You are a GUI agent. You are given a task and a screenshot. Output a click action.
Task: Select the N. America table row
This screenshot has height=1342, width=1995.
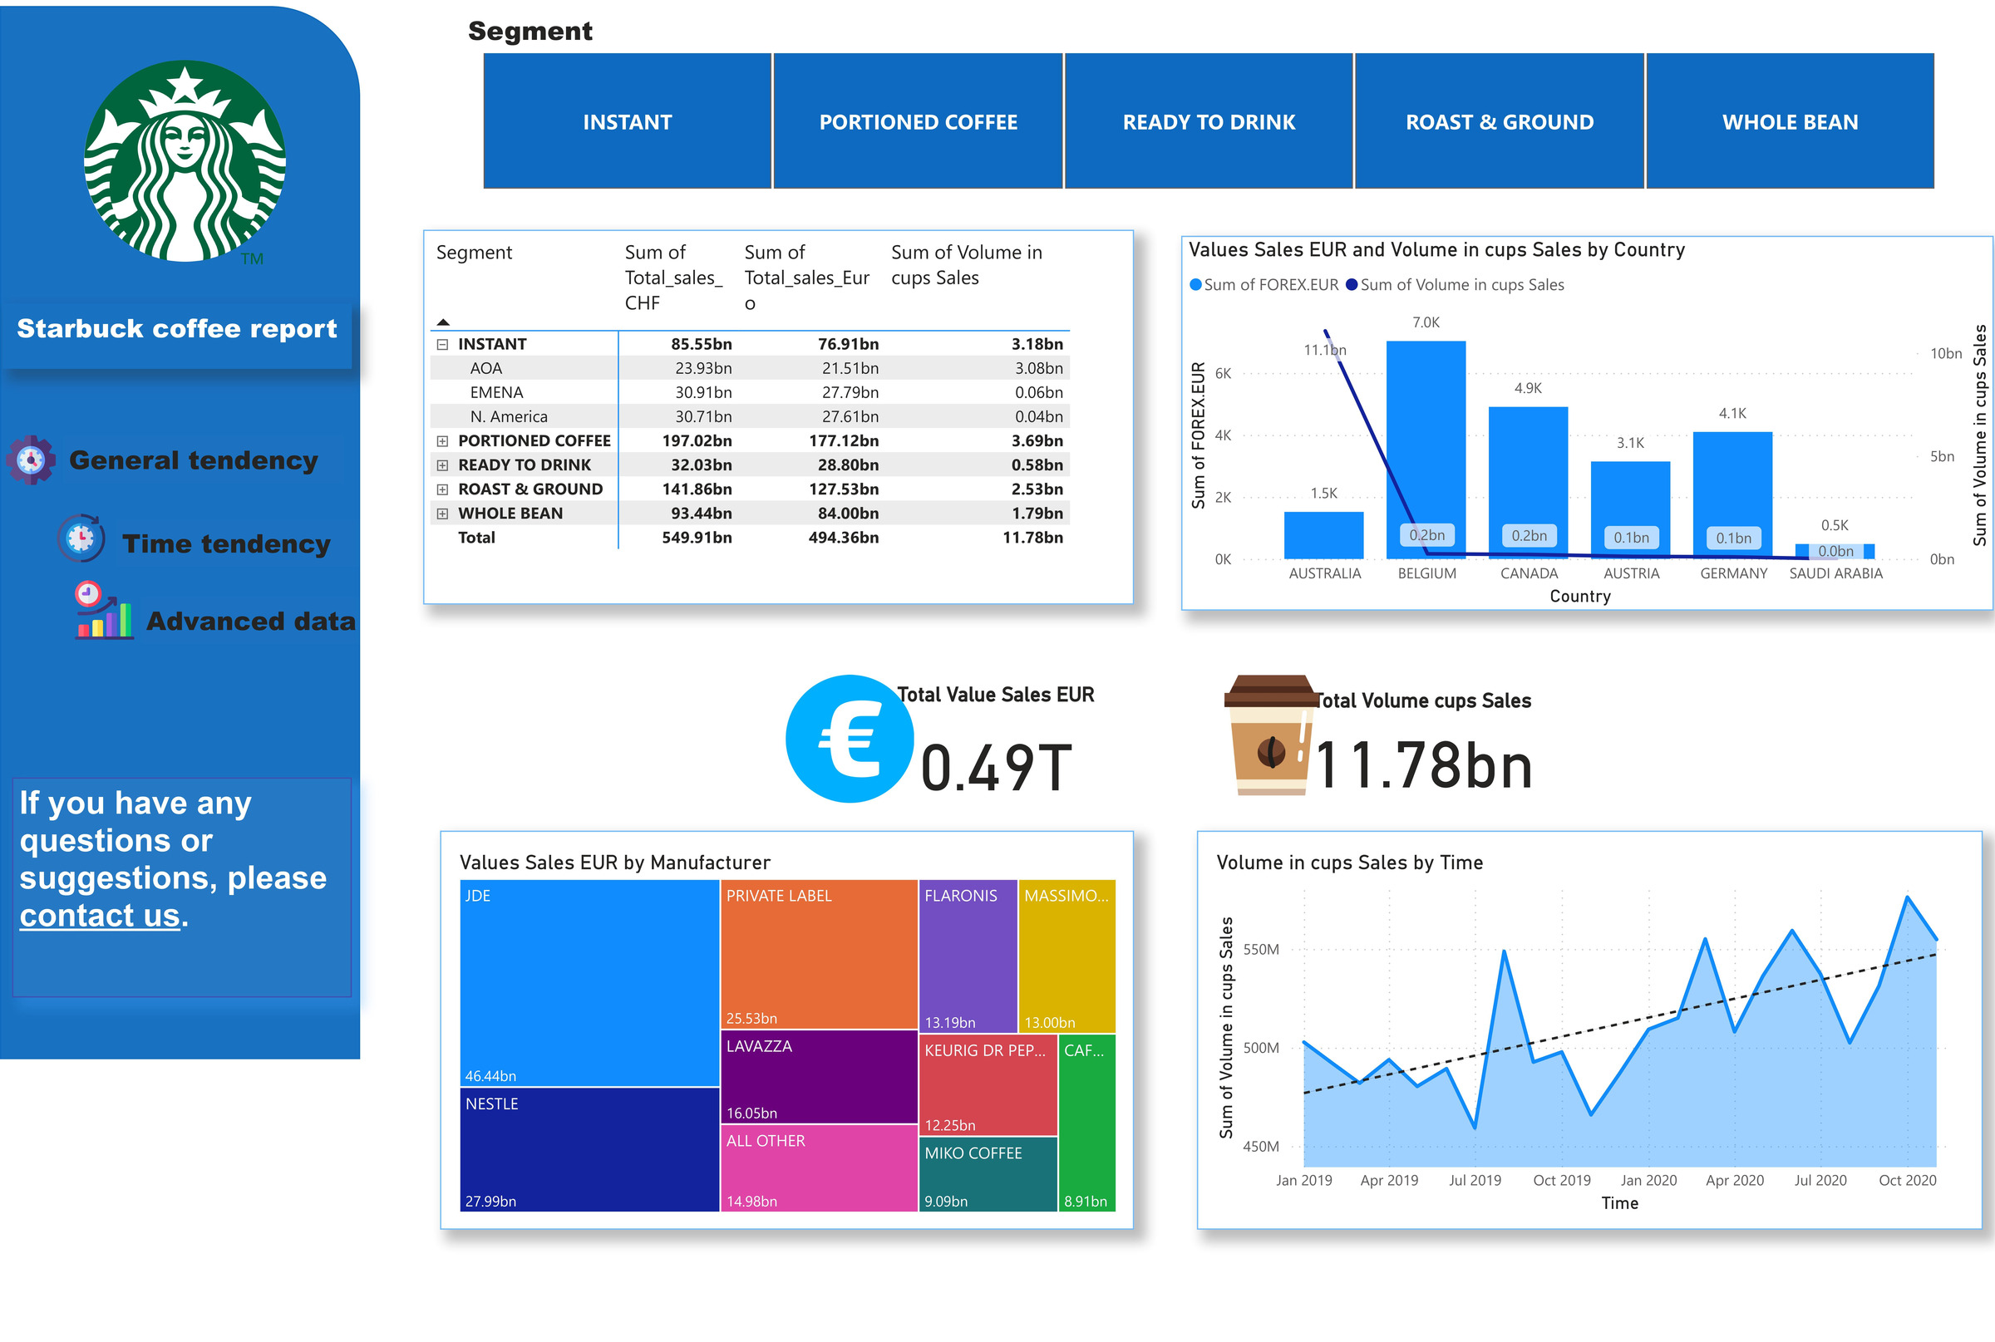[x=750, y=417]
